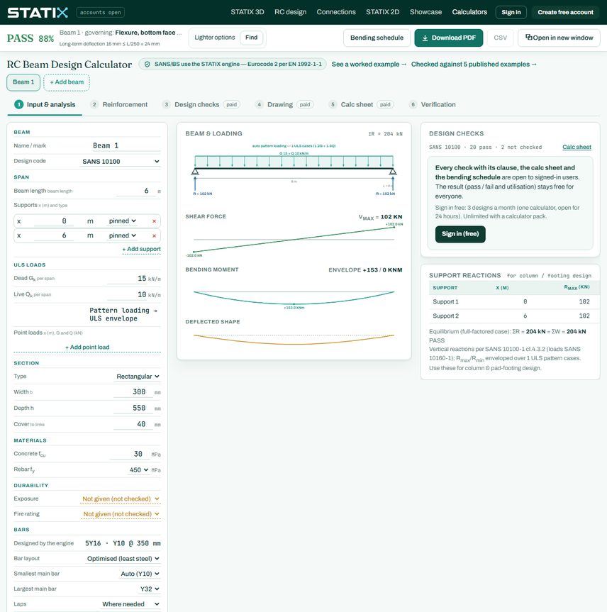Click Create free account
The height and width of the screenshot is (612, 607).
(x=565, y=13)
